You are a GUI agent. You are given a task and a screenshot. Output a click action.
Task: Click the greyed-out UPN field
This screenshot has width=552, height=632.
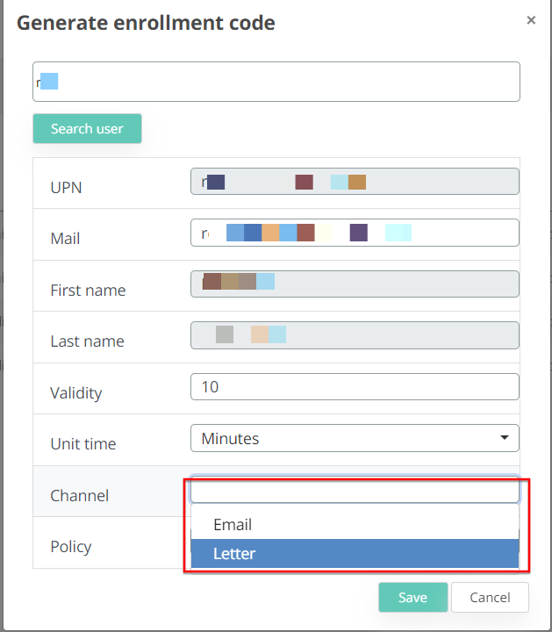click(354, 182)
